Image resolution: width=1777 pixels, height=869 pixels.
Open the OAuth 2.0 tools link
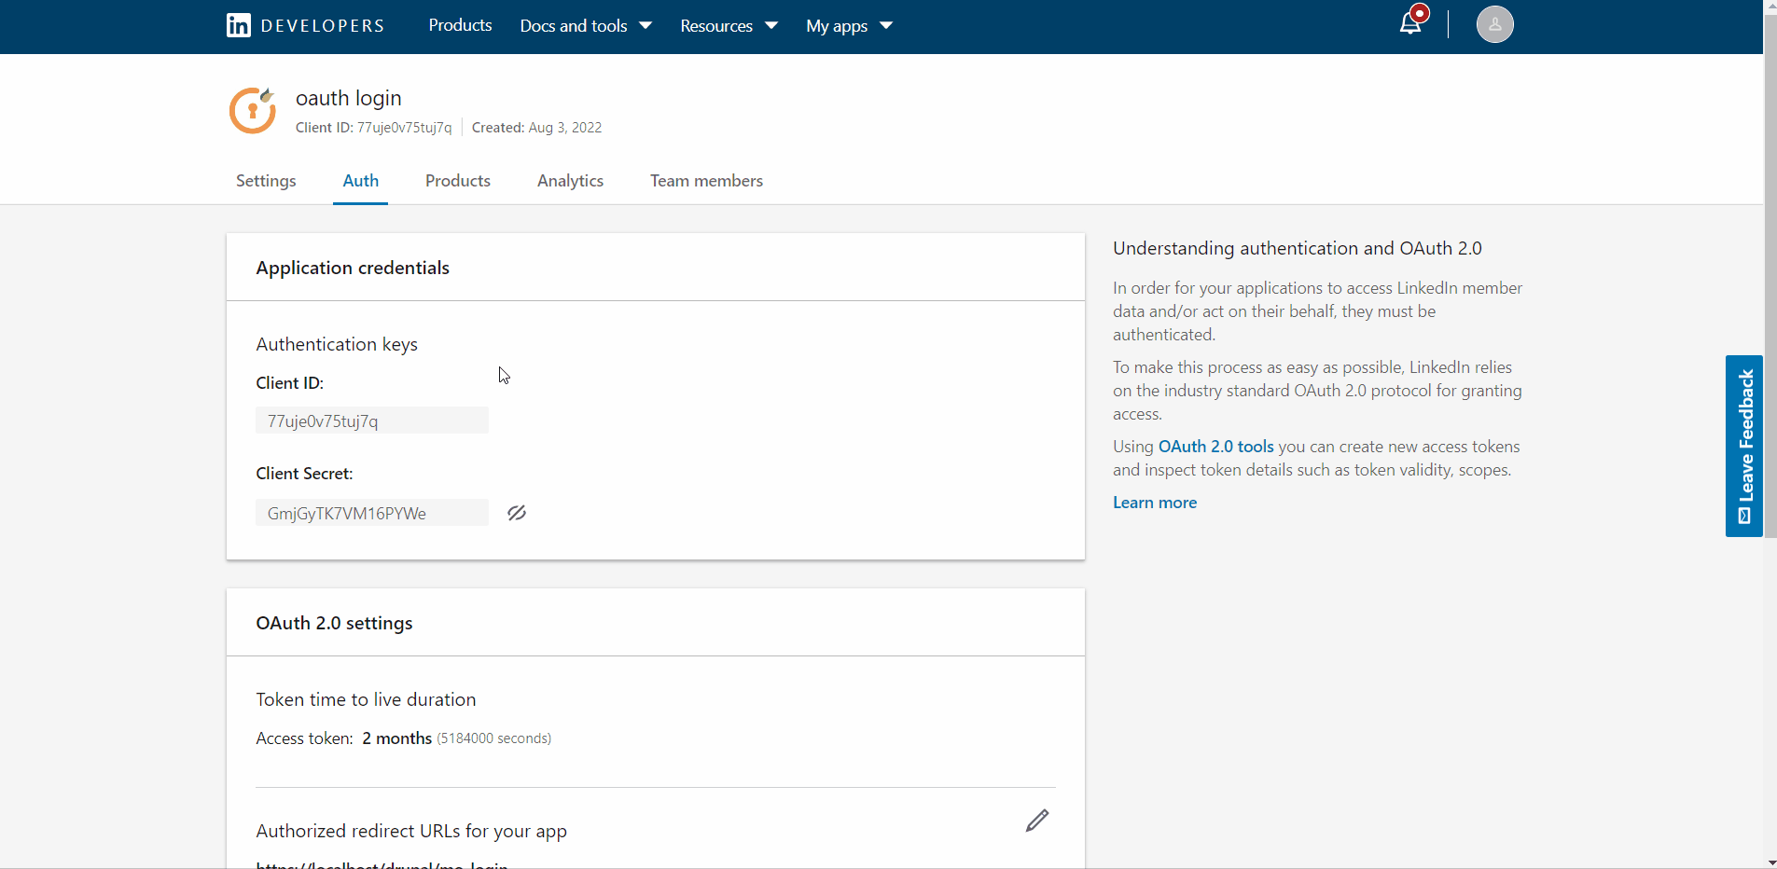1215,446
